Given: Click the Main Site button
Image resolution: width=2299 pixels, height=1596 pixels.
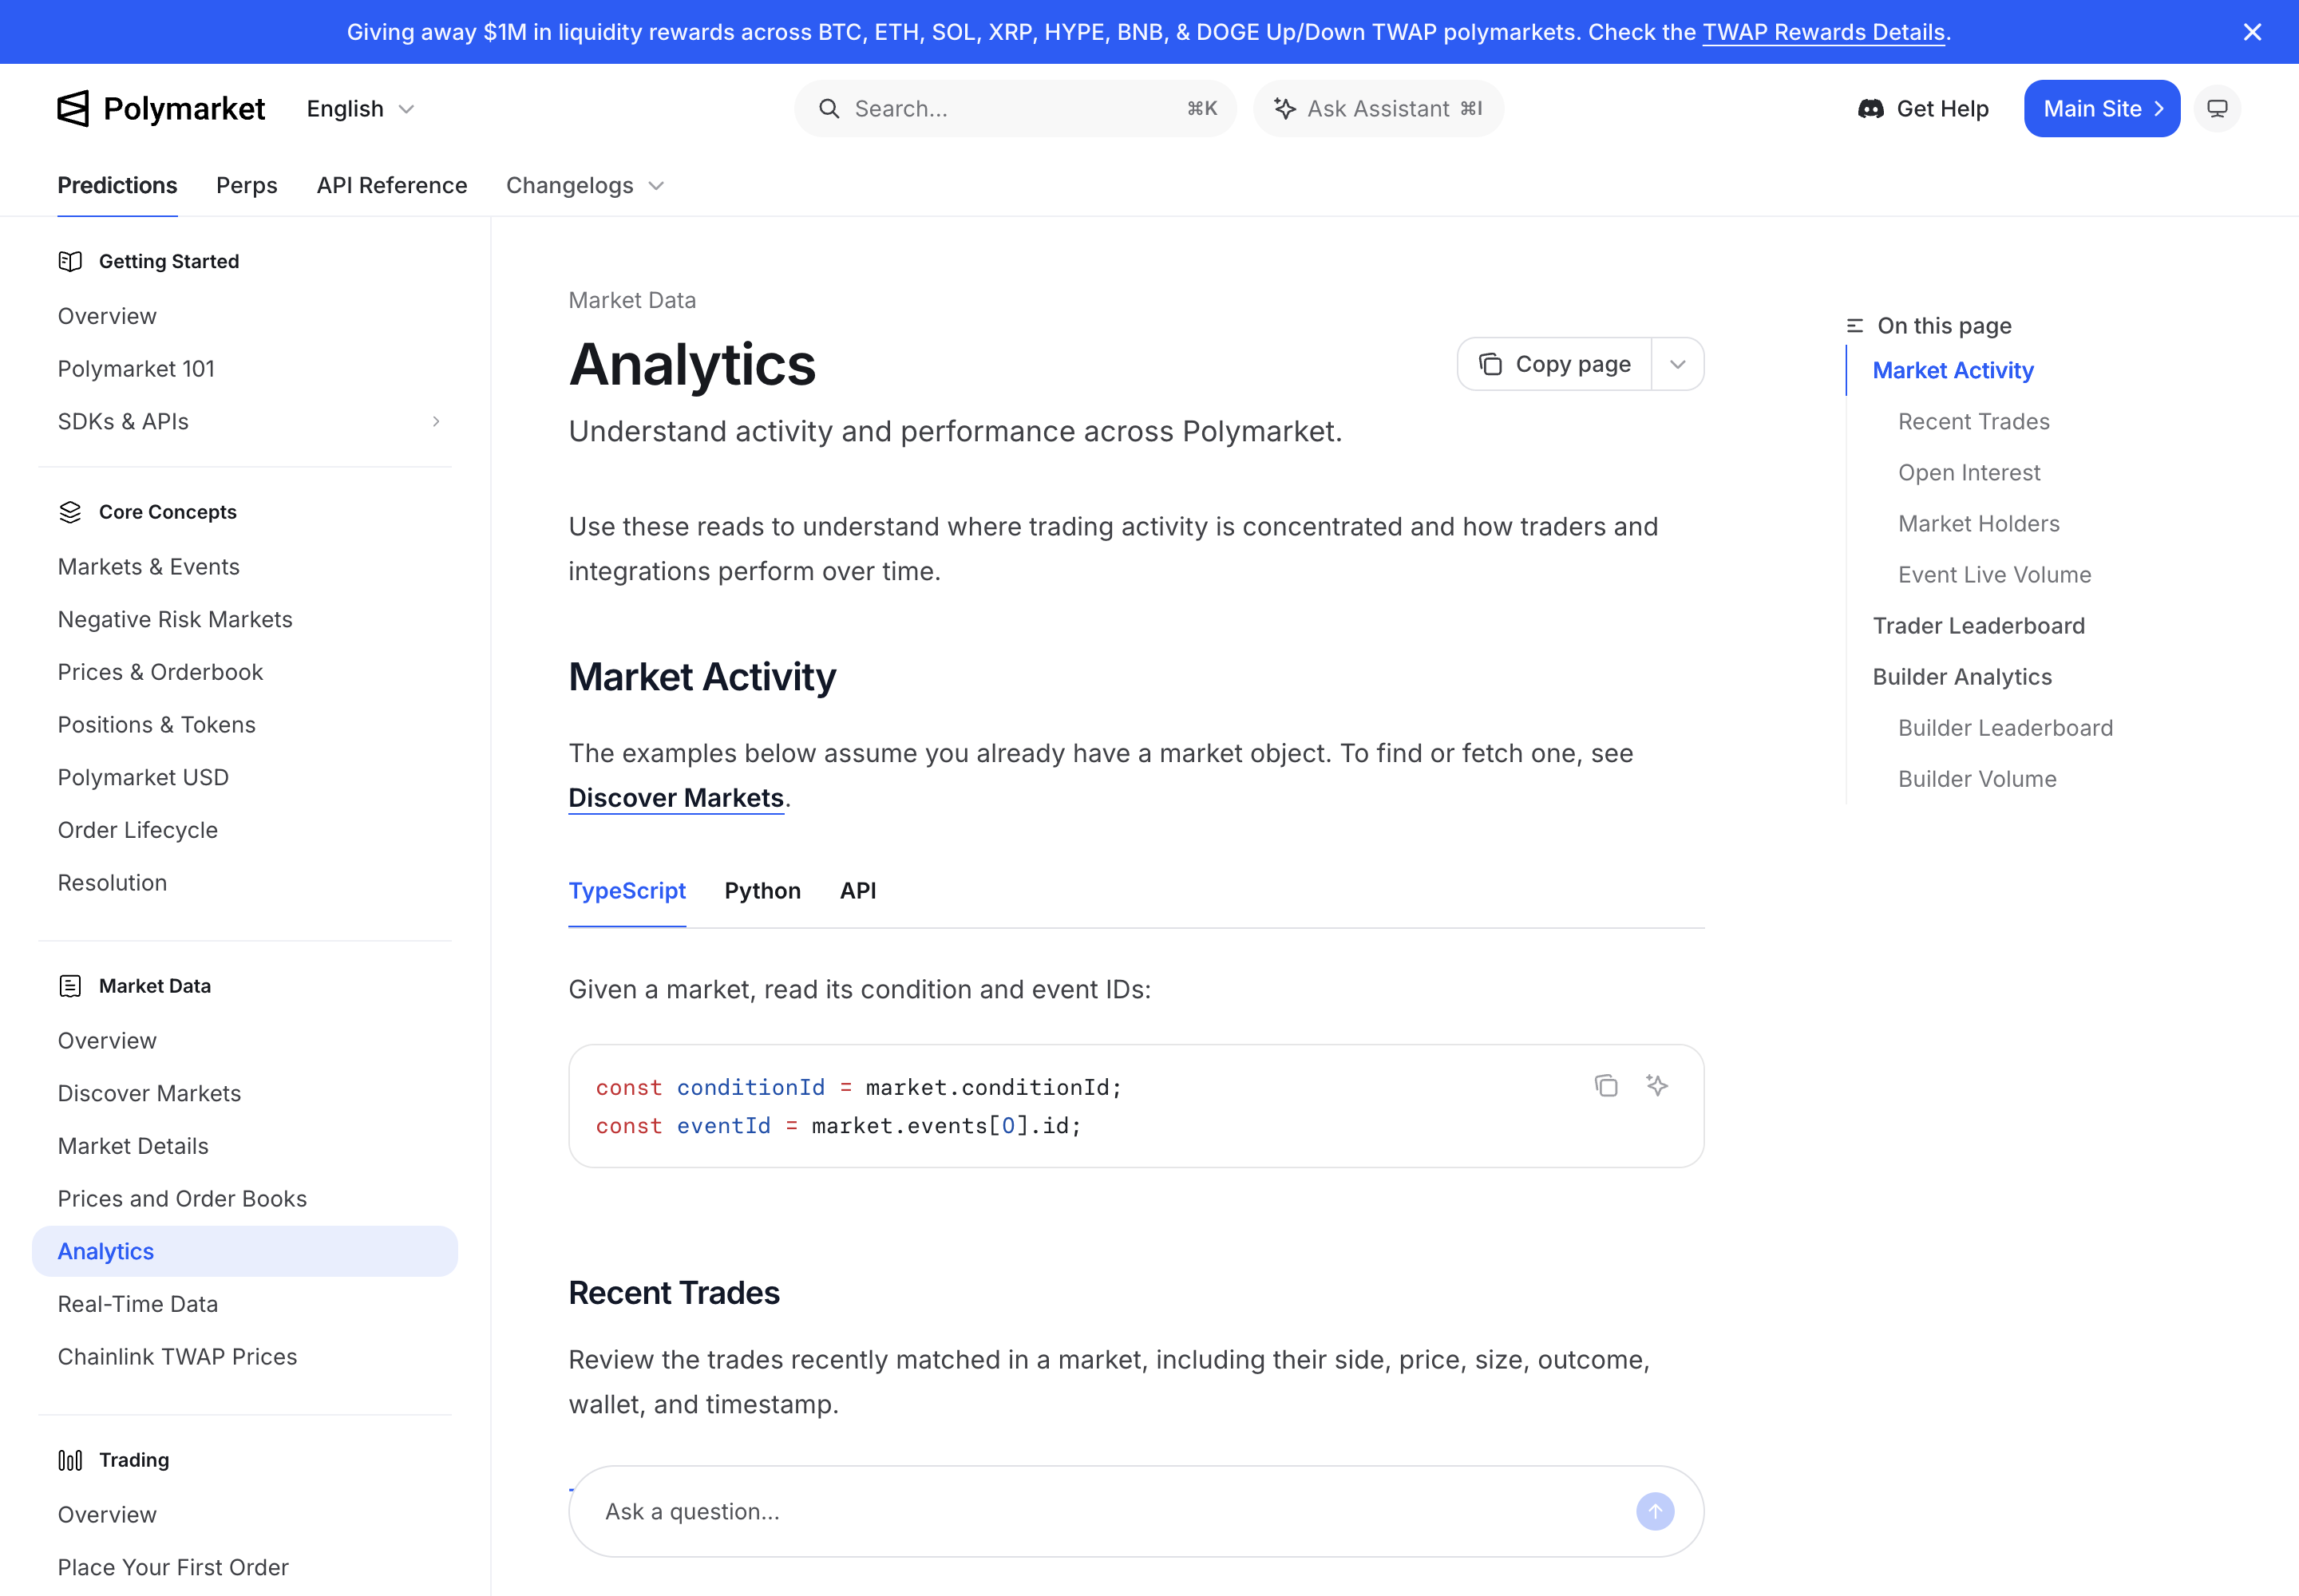Looking at the screenshot, I should pyautogui.click(x=2102, y=108).
